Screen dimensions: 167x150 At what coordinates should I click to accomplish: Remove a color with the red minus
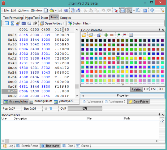point(112,35)
